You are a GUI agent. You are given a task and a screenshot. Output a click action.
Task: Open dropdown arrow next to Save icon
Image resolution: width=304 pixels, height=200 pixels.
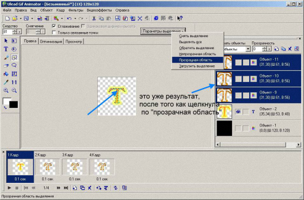click(32, 18)
